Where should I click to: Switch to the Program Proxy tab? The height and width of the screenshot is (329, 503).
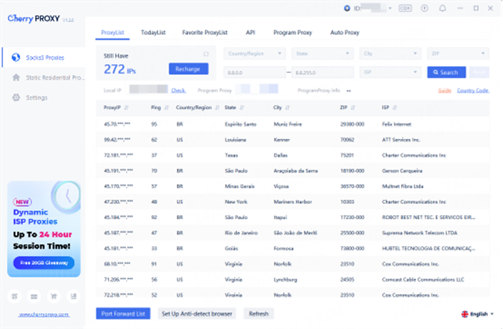click(x=293, y=32)
